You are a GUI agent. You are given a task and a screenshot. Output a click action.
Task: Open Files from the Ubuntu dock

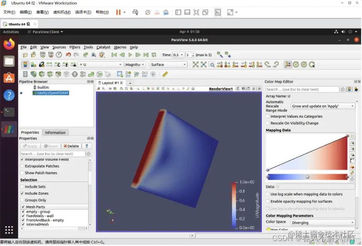point(9,61)
